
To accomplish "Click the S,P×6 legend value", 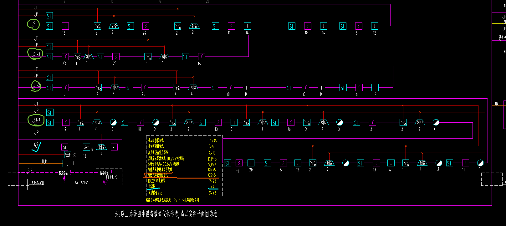I will coord(212,164).
